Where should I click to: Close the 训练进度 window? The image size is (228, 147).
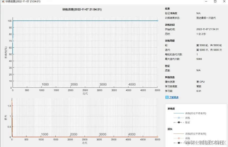(224, 1)
